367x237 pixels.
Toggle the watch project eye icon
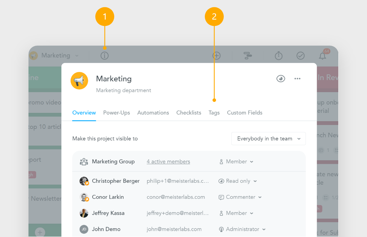[x=281, y=79]
